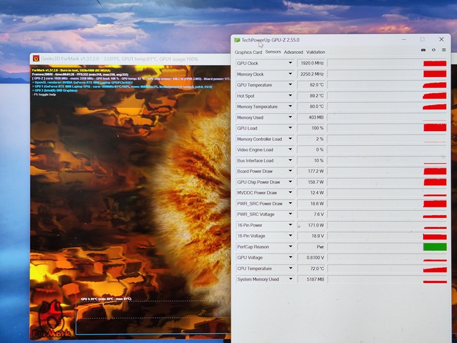This screenshot has width=457, height=343.
Task: Click the GPU Load value field
Action: pos(311,128)
